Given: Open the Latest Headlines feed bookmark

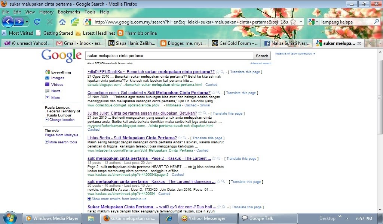Looking at the screenshot, I should [x=95, y=33].
